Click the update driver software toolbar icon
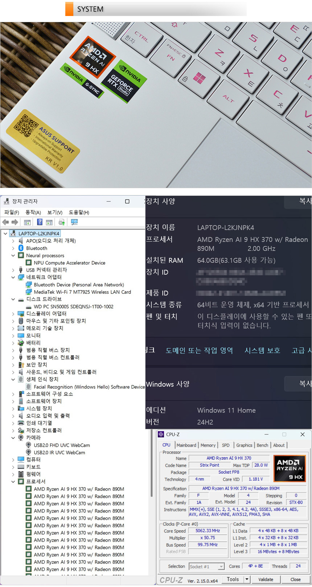Image resolution: width=312 pixels, height=587 pixels. (x=62, y=222)
